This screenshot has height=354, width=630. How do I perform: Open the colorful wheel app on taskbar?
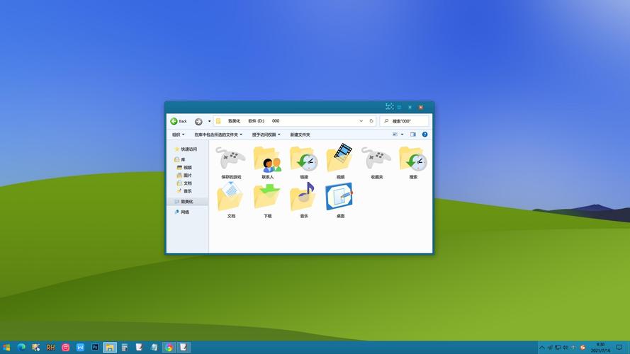point(169,347)
